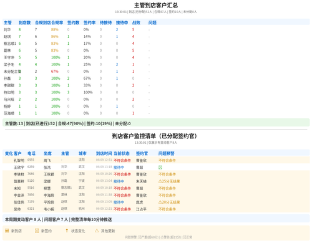The width and height of the screenshot is (312, 251).
Task: Click the 其他更新 triangle legend icon
Action: tap(97, 230)
